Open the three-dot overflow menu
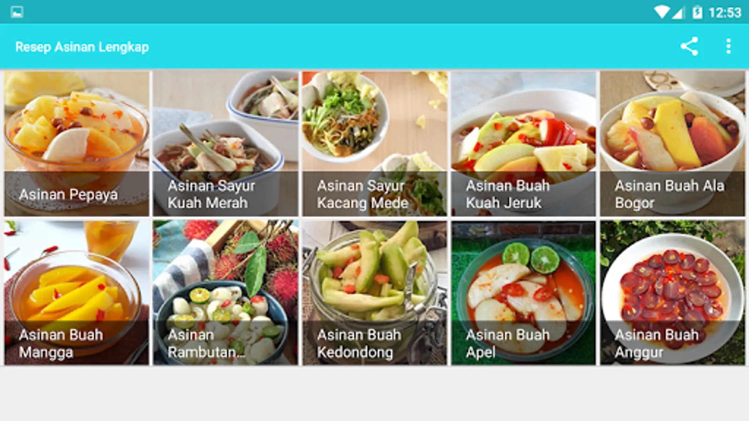The image size is (749, 421). pyautogui.click(x=728, y=46)
